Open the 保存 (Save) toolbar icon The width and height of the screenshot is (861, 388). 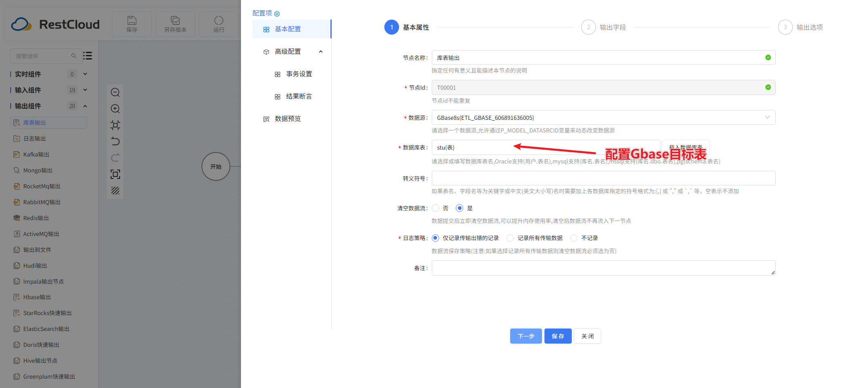[132, 24]
